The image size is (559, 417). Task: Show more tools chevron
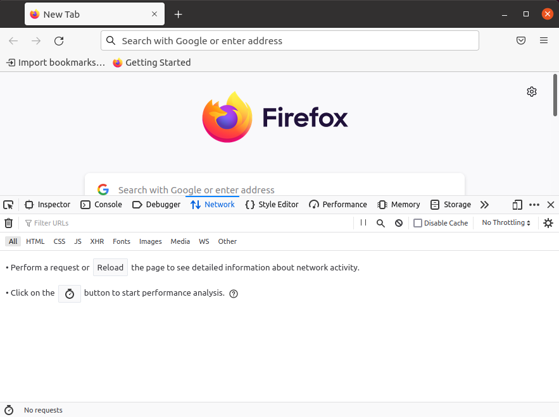(x=484, y=205)
